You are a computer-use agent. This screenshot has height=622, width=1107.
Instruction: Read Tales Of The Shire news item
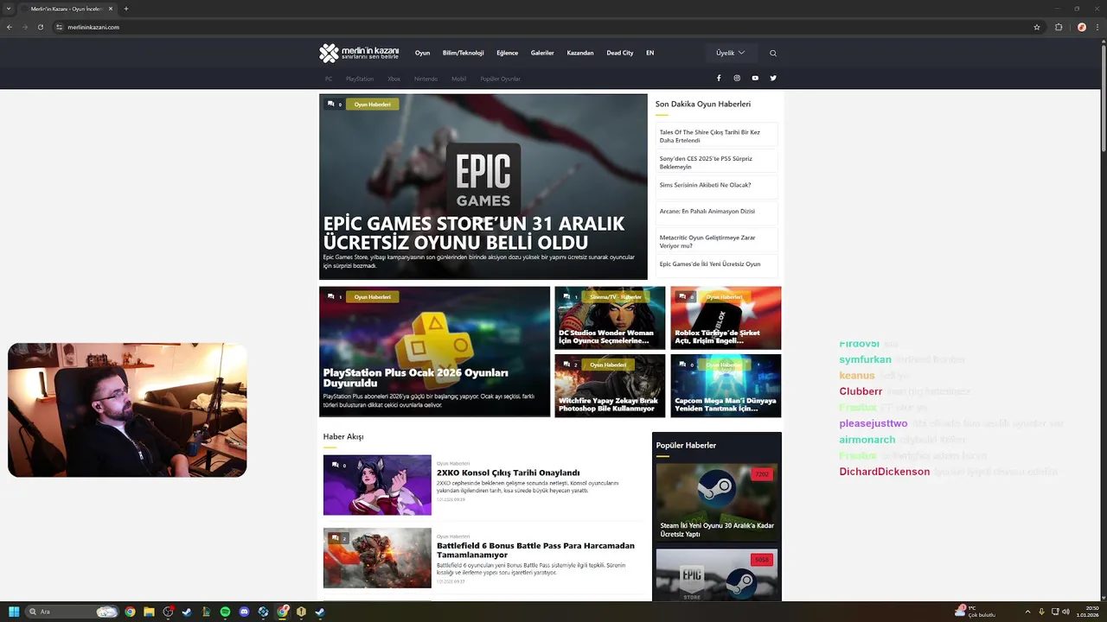(x=717, y=136)
